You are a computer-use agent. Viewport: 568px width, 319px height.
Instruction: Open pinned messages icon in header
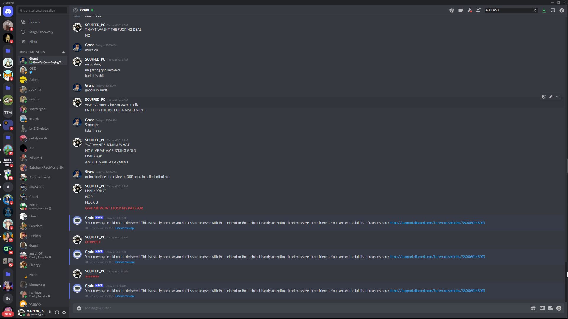(469, 10)
